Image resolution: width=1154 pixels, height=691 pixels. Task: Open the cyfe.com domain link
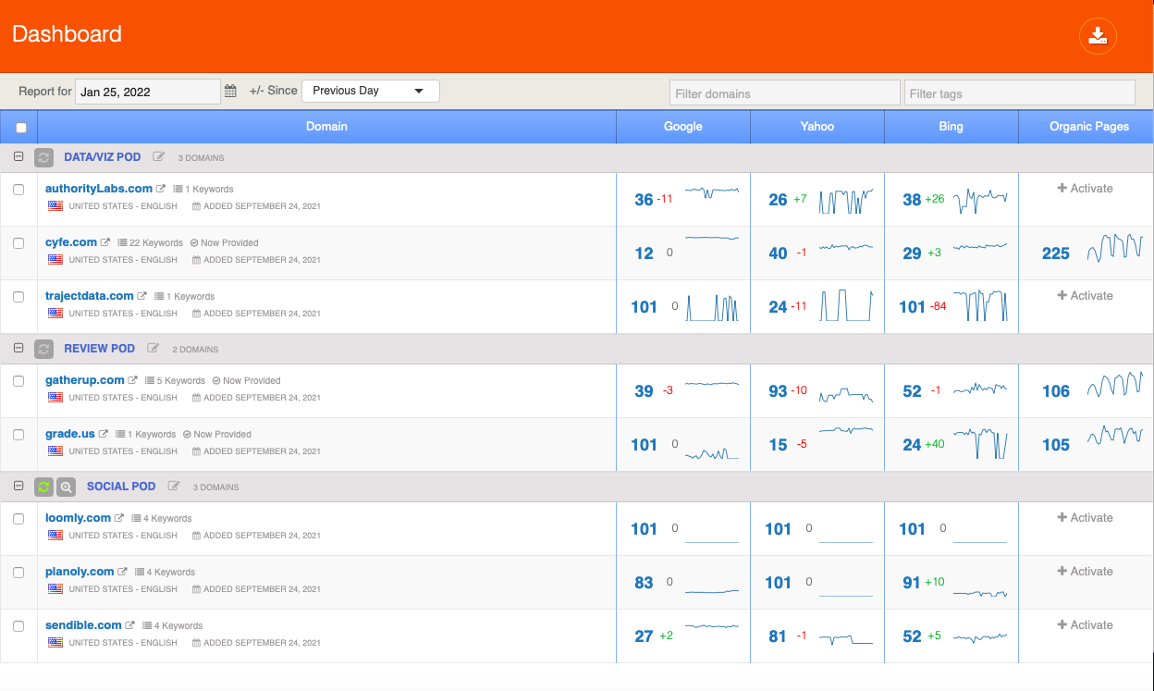tap(71, 242)
